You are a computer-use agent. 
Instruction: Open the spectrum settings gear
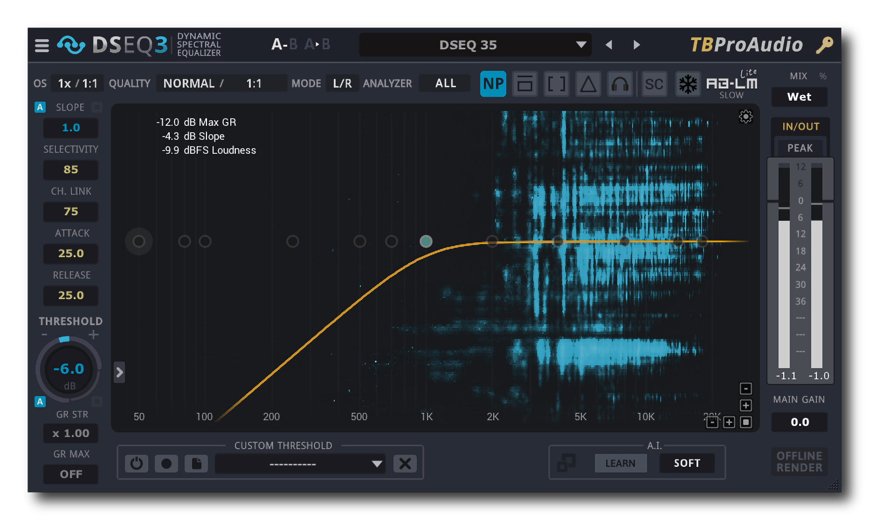[745, 117]
